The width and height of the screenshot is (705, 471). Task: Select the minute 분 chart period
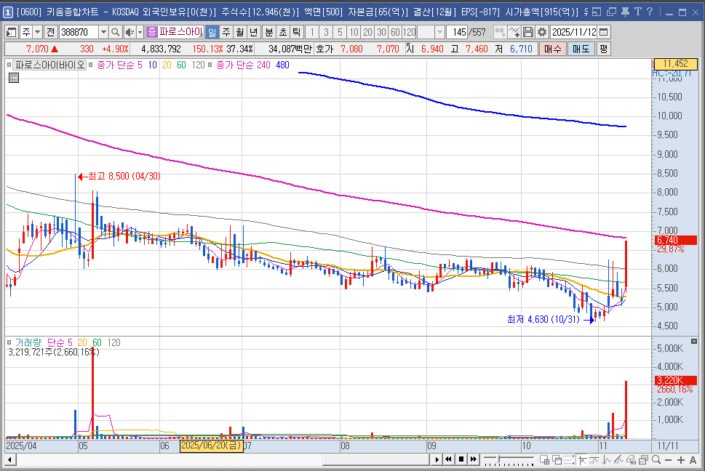[269, 32]
